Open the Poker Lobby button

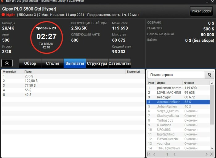coord(201,11)
